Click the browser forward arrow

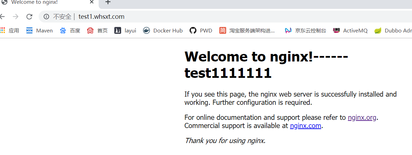coord(15,16)
